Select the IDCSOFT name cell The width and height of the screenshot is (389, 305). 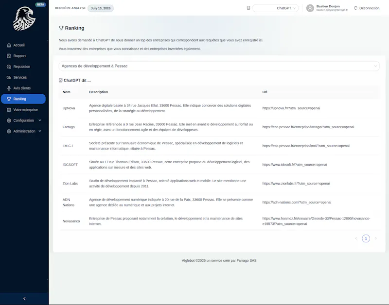click(x=70, y=165)
